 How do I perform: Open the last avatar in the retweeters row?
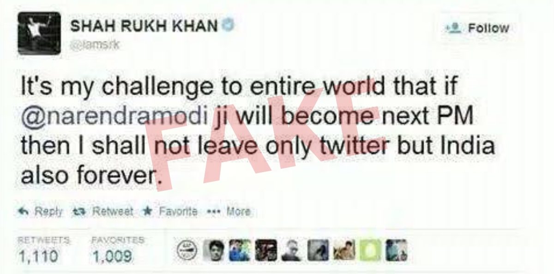397,250
